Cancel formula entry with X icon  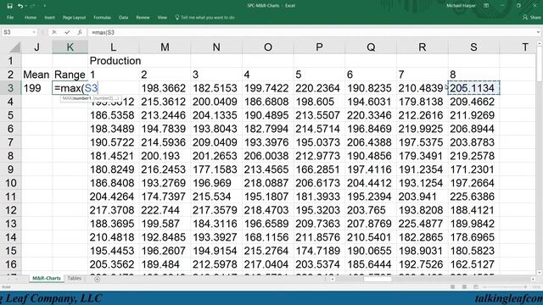[x=54, y=32]
